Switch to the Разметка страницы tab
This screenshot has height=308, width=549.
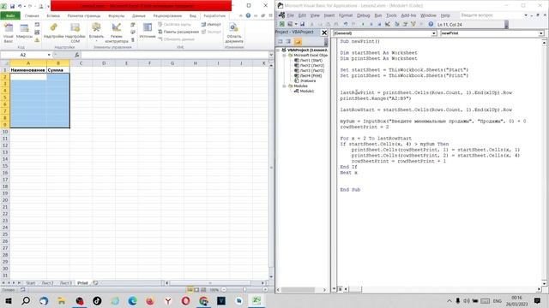pyautogui.click(x=84, y=15)
